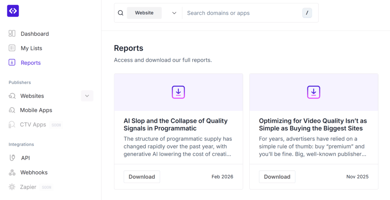Screen dimensions: 390x200
Task: Click the AI Slop report description text
Action: [x=178, y=147]
